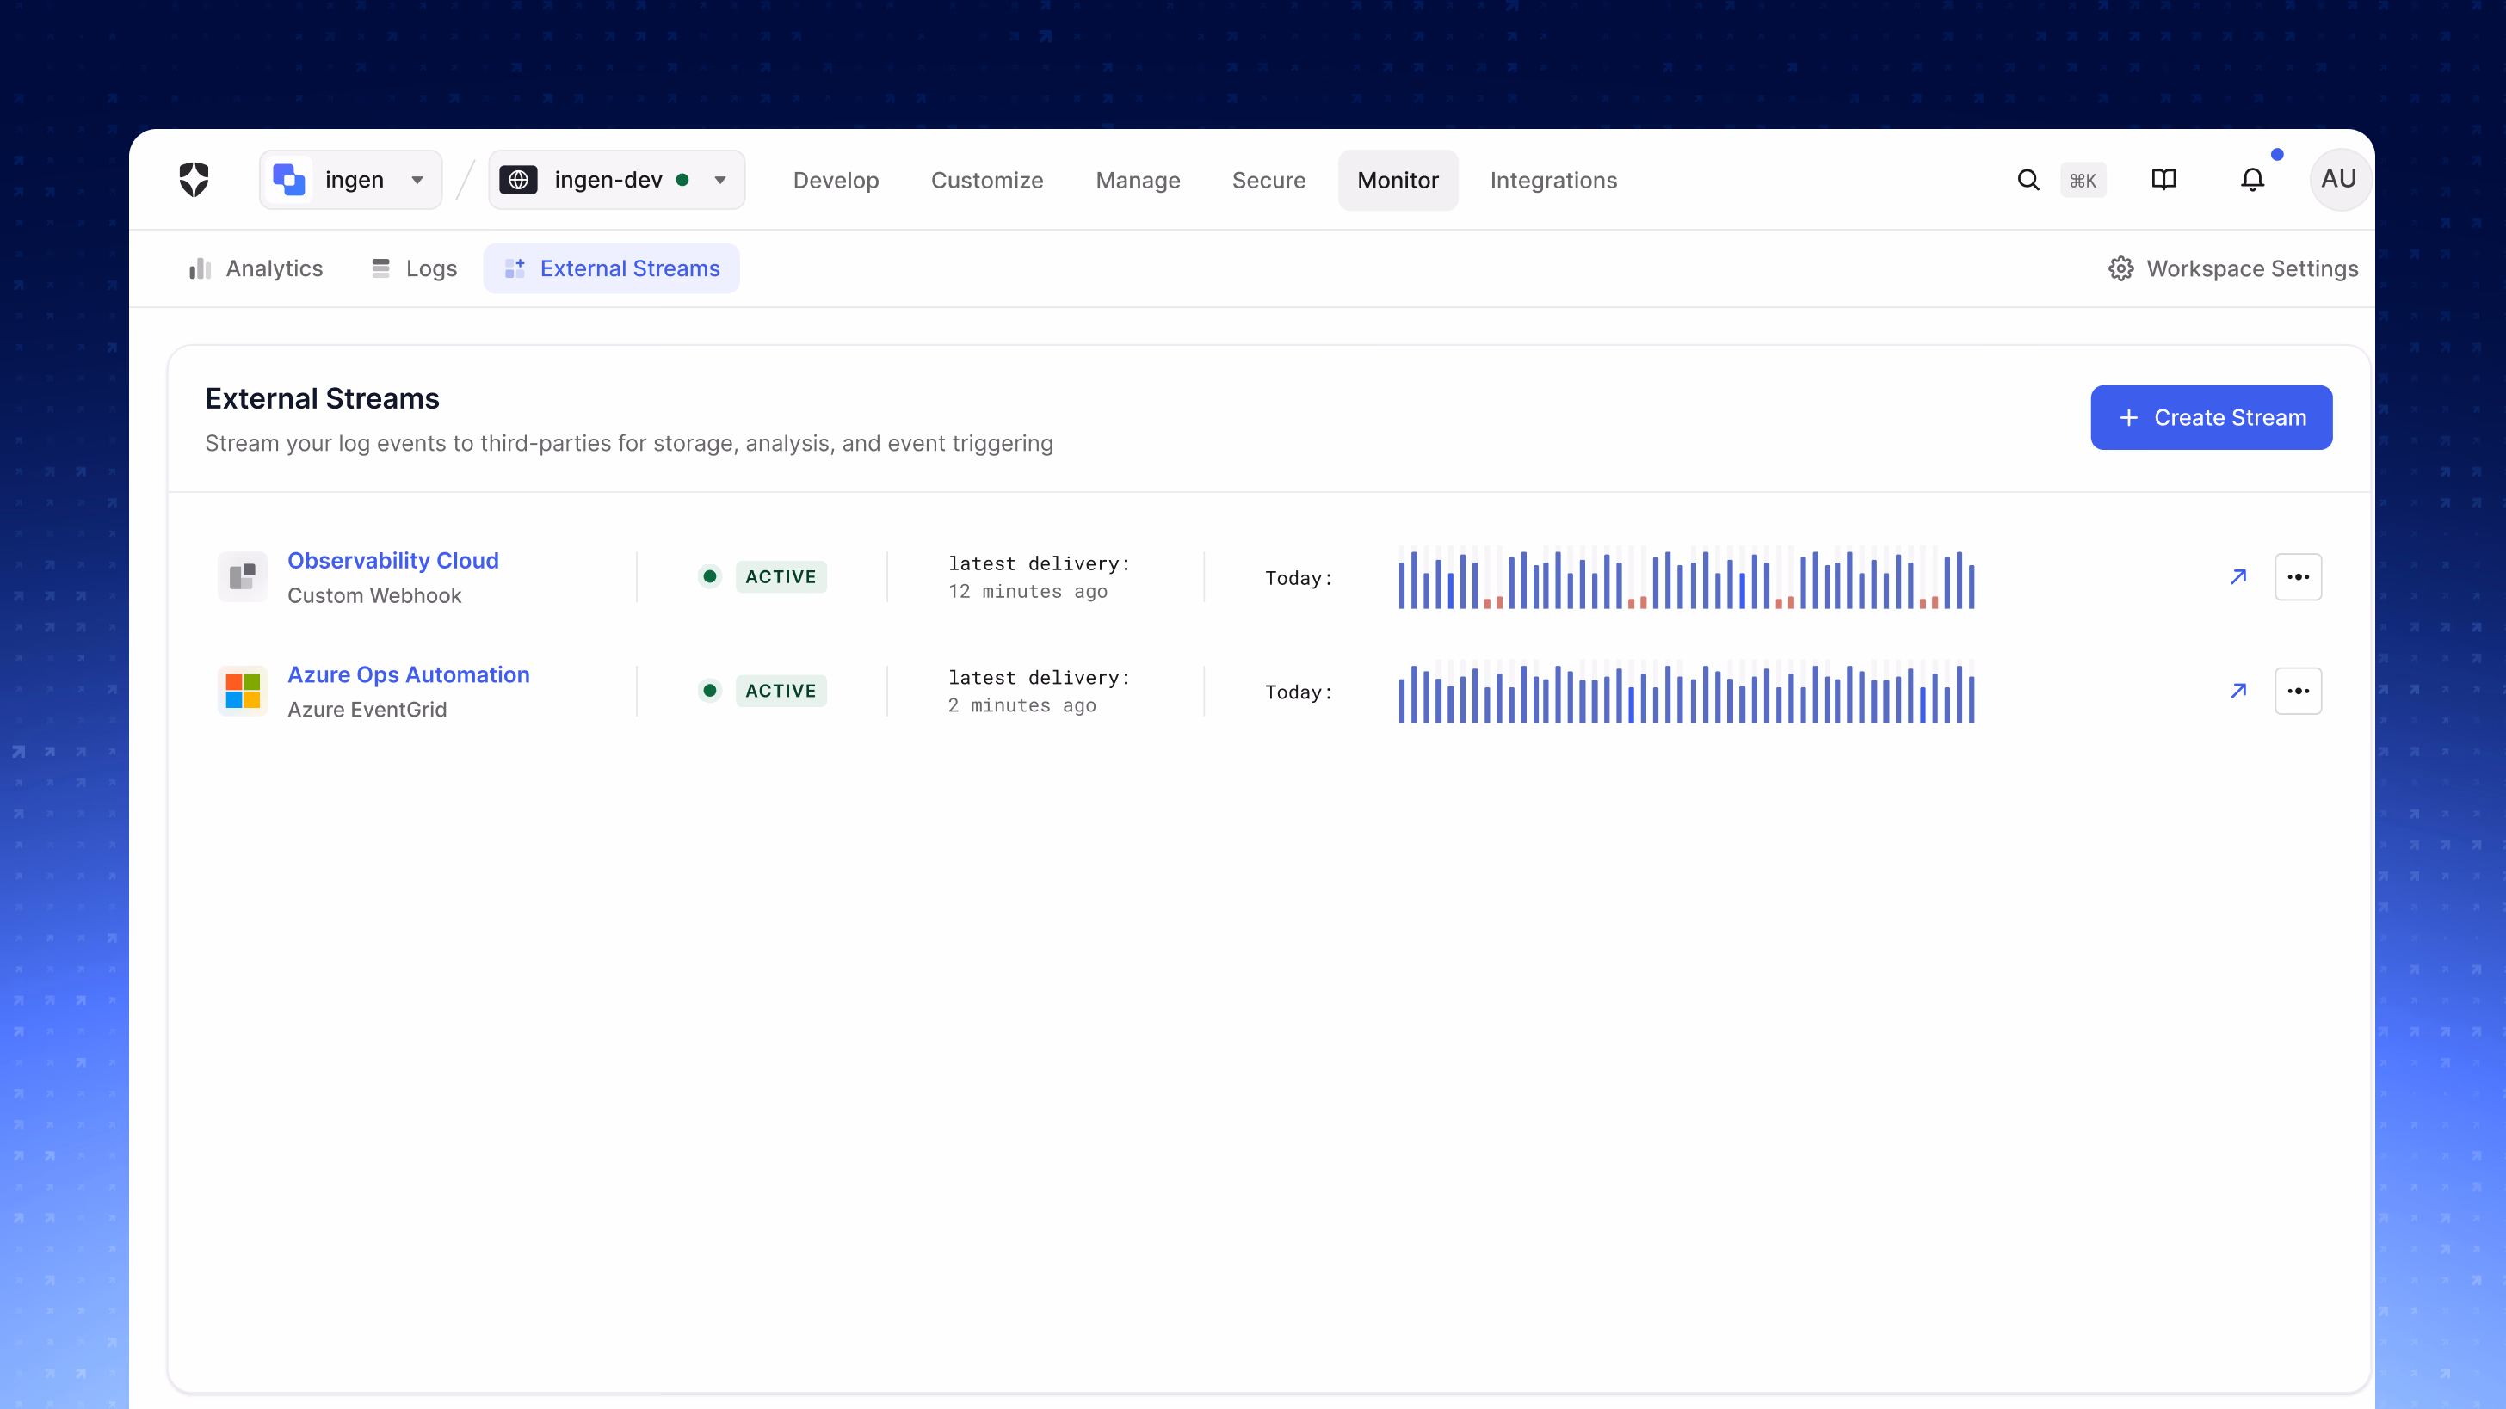Select the Monitor menu item
This screenshot has width=2506, height=1409.
pos(1398,180)
